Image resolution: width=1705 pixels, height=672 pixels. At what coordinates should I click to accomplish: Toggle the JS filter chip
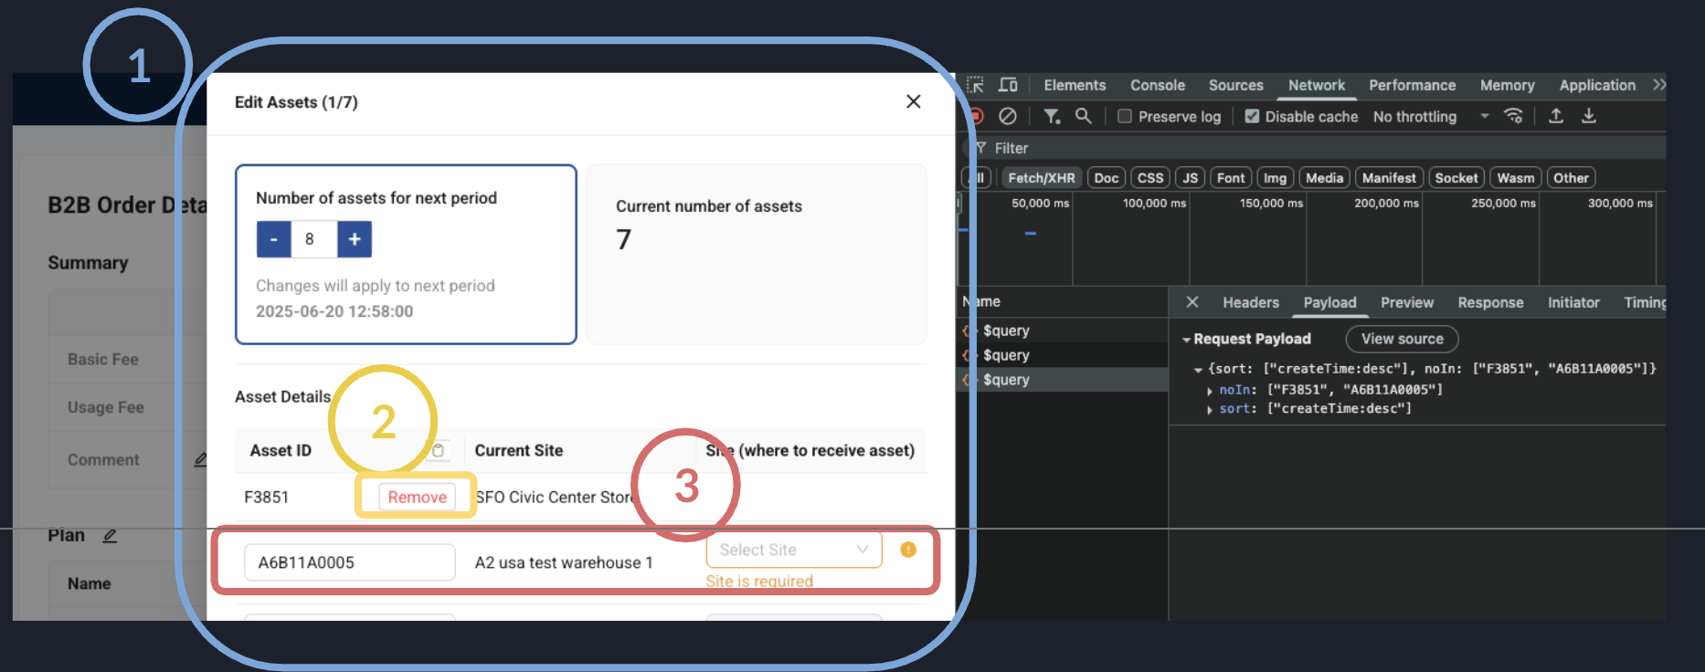click(1190, 178)
